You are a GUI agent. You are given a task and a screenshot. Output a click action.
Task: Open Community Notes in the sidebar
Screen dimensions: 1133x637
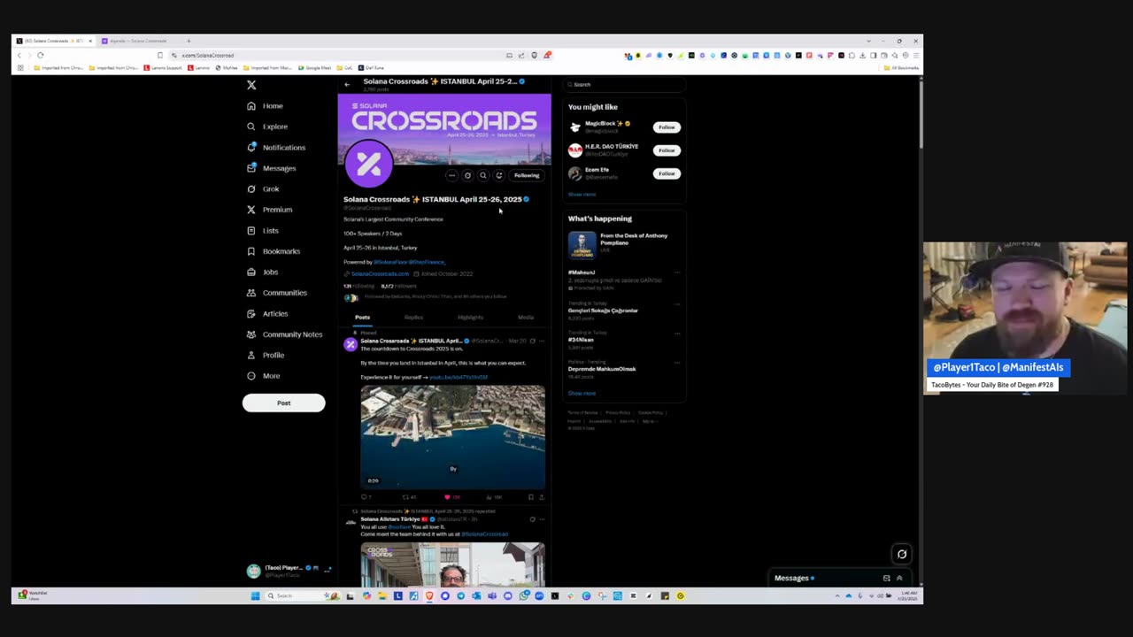(284, 334)
